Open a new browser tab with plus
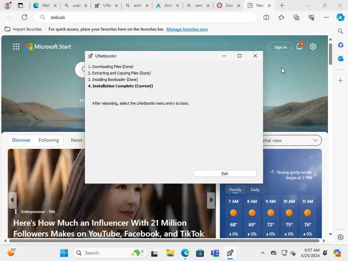 click(282, 5)
